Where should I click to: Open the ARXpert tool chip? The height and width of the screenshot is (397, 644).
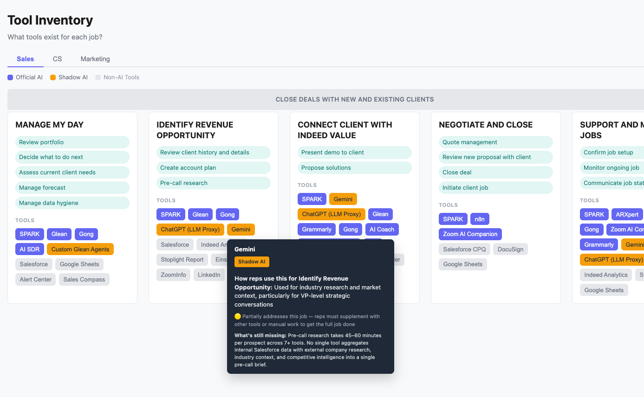(627, 214)
